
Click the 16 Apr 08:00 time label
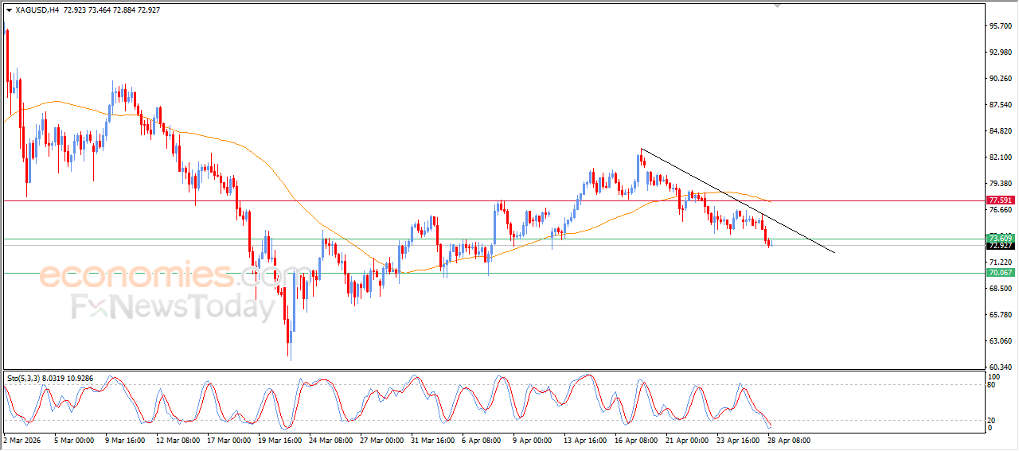click(x=636, y=440)
